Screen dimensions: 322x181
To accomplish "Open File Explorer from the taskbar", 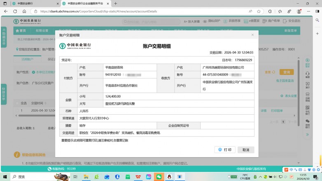I will click(x=86, y=177).
